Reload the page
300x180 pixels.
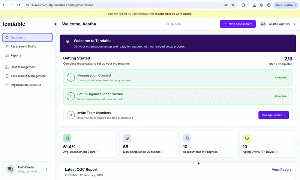pos(18,5)
